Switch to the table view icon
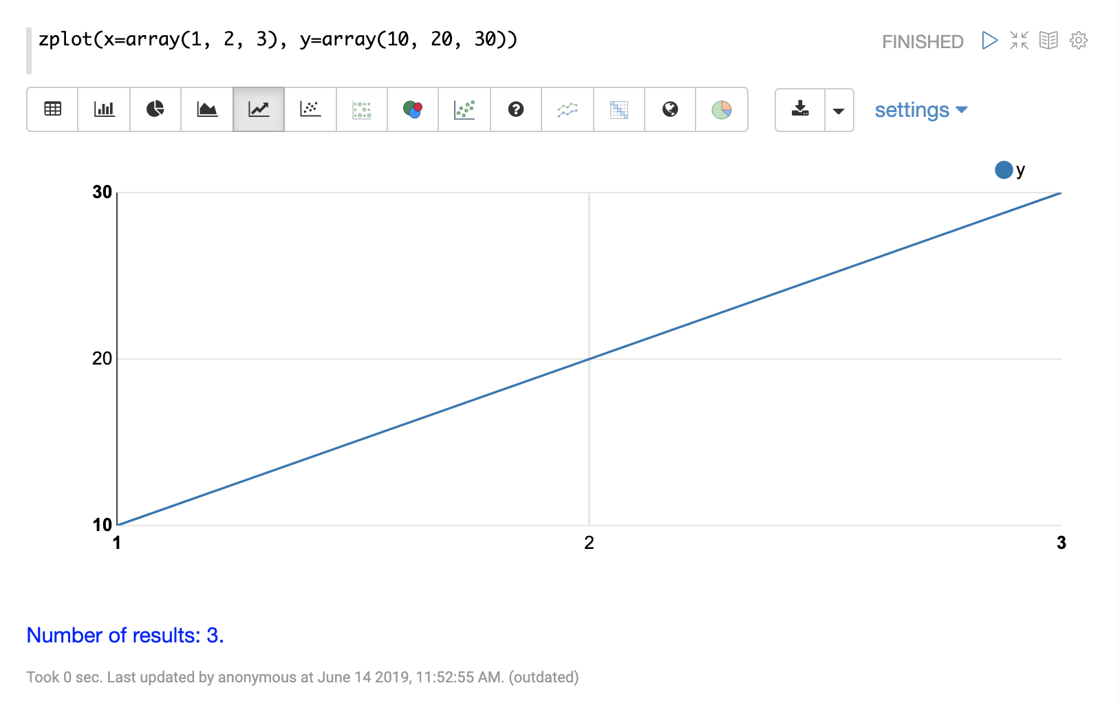 [x=52, y=109]
